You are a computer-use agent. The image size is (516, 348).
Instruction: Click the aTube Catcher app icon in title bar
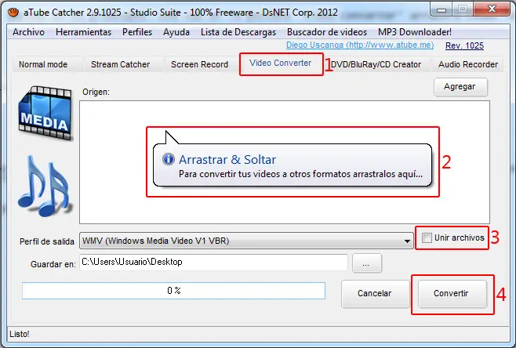tap(13, 13)
